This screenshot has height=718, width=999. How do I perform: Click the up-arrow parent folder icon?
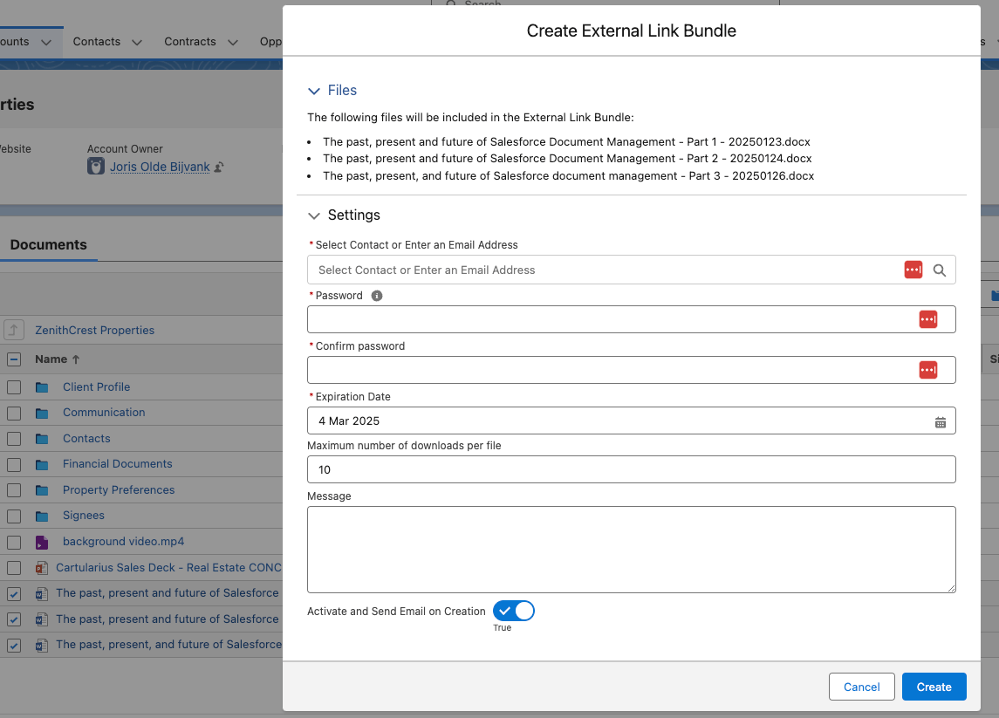(14, 330)
